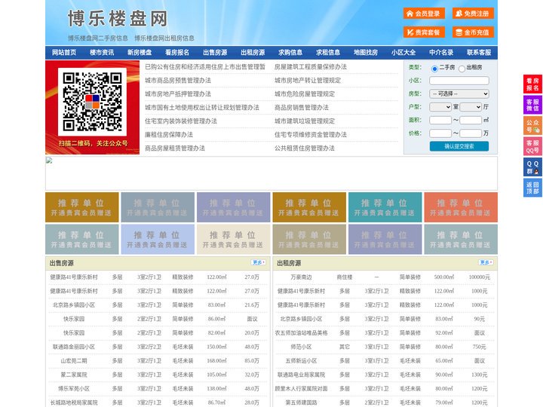This screenshot has height=407, width=543.
Task: Click the teal 推荐单位 ad tile
Action: (385, 207)
